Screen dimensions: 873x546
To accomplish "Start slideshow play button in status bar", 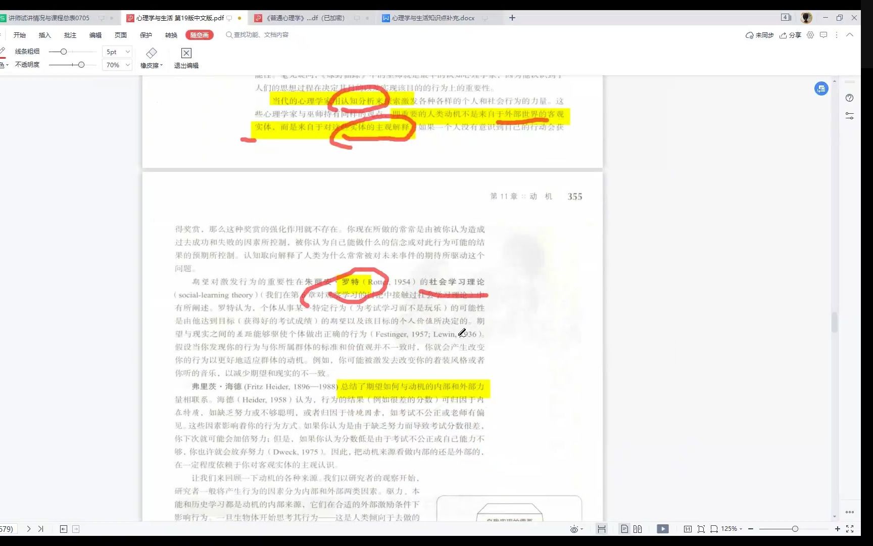I will (x=663, y=529).
